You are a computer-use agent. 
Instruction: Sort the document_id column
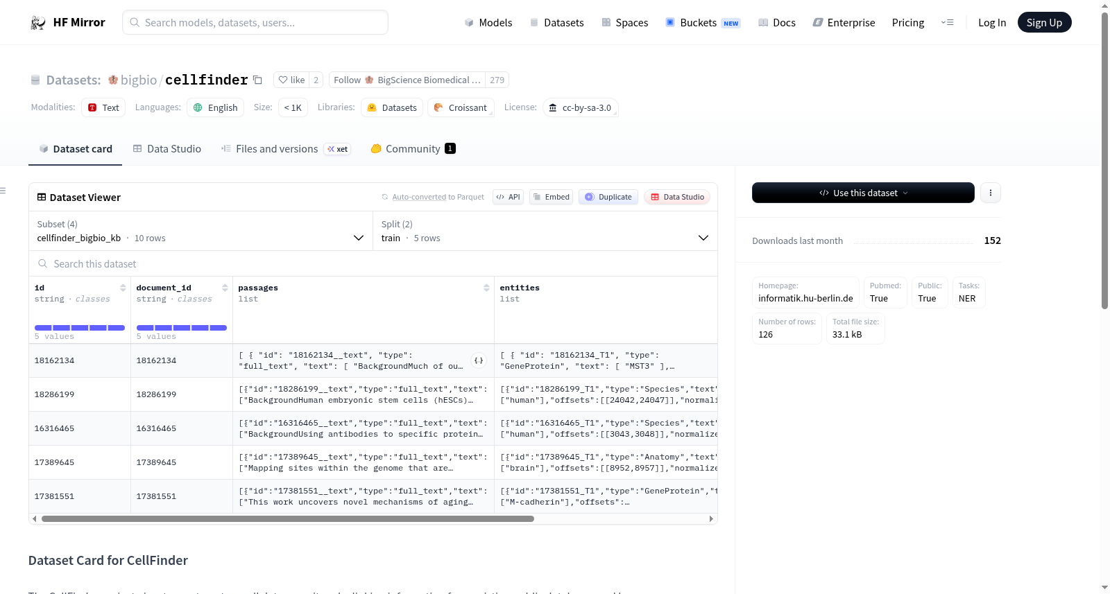pos(225,288)
